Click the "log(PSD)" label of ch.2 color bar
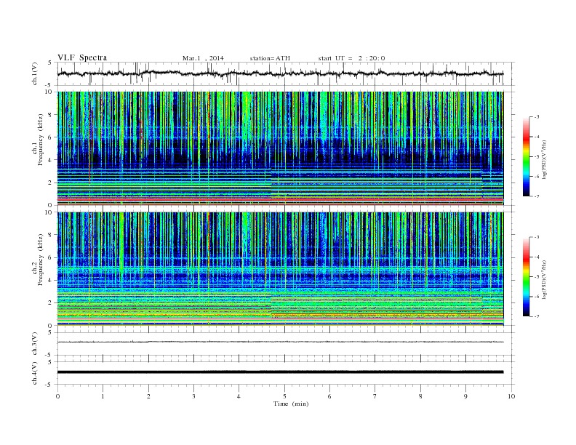The image size is (576, 445). [x=545, y=279]
